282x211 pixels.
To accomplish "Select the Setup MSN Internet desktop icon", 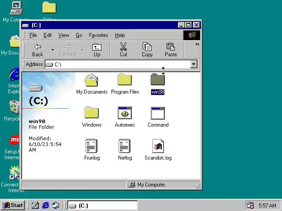I will [x=12, y=147].
